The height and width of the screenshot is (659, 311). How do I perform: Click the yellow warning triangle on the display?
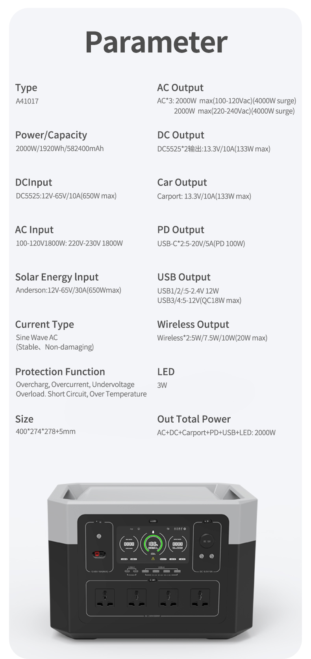153,558
